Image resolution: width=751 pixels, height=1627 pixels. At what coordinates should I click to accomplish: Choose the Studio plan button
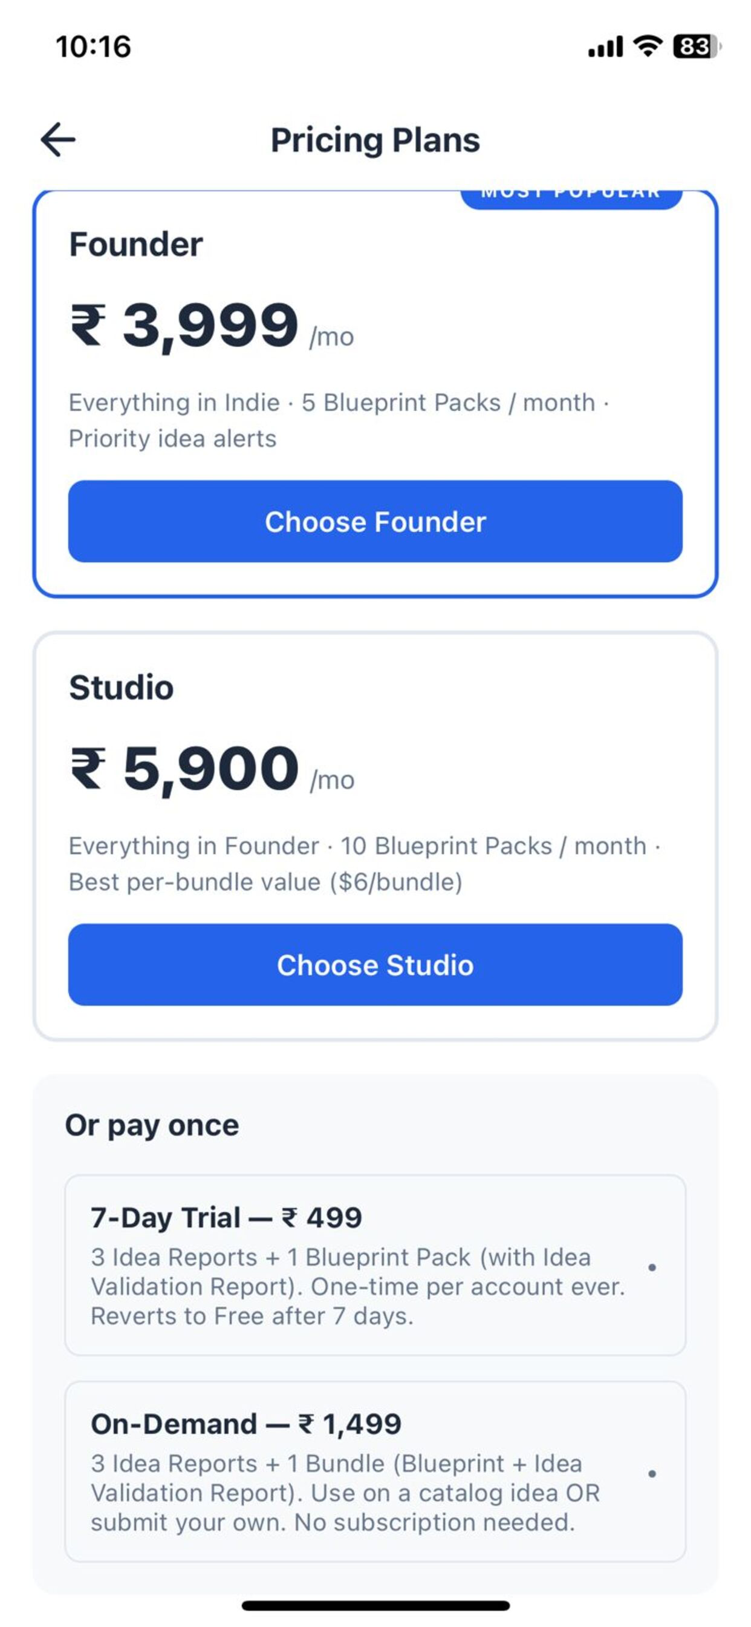(x=375, y=964)
